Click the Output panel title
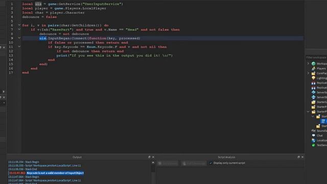327x184 pixels. (x=77, y=157)
